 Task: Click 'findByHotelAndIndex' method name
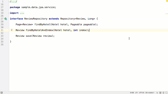(39, 30)
